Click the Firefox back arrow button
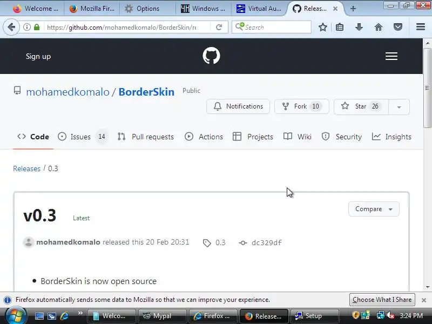The image size is (432, 324). [11, 28]
